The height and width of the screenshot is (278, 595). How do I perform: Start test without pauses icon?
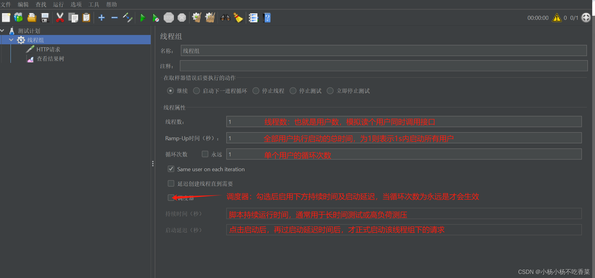pyautogui.click(x=156, y=18)
